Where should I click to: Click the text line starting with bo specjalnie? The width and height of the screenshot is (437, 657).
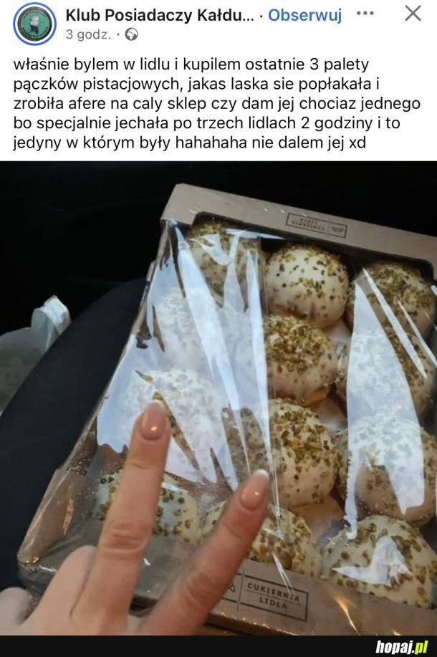(x=206, y=123)
